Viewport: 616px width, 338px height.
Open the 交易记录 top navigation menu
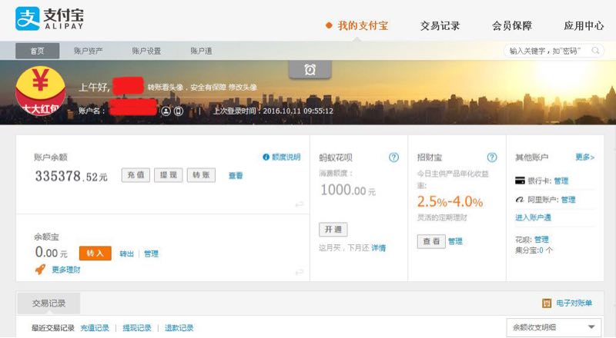tap(440, 25)
